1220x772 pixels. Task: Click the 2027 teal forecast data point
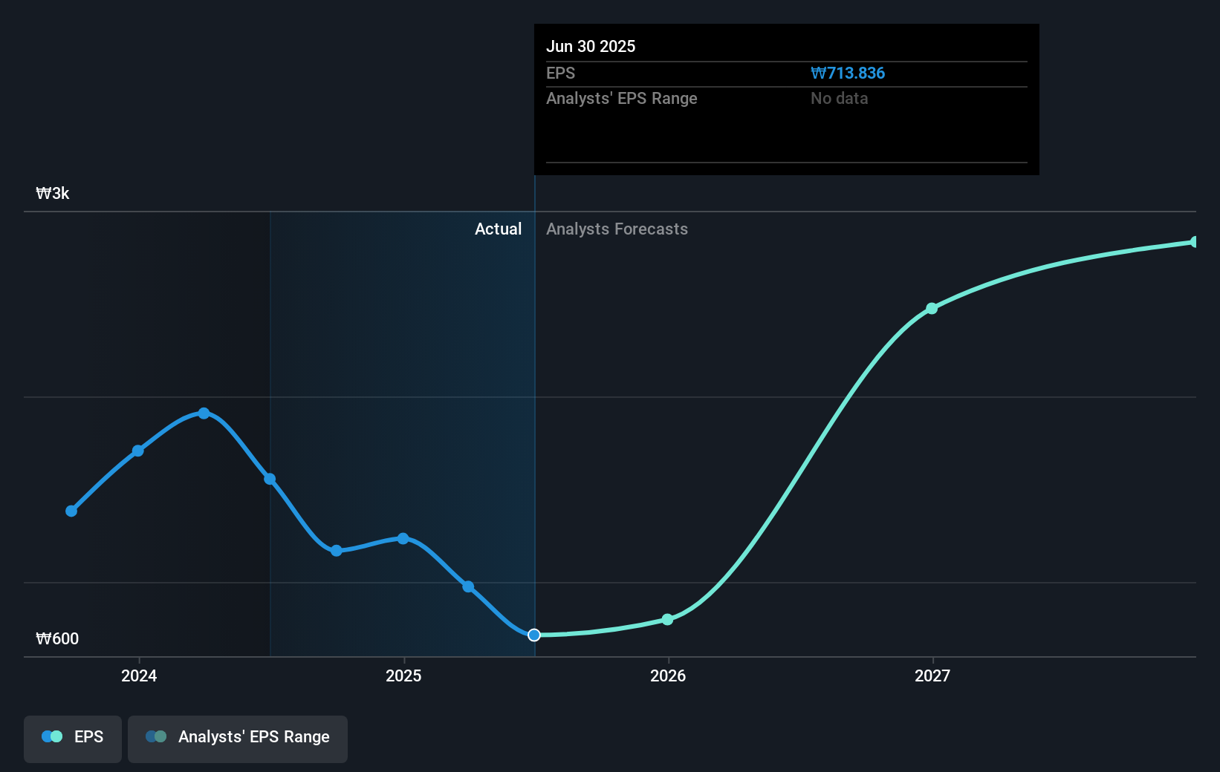click(931, 309)
